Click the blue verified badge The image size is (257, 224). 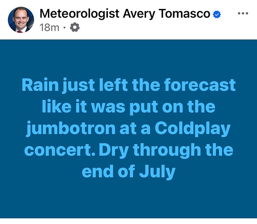(x=217, y=15)
